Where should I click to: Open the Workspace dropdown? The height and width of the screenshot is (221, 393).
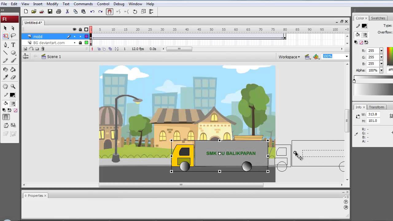point(289,57)
